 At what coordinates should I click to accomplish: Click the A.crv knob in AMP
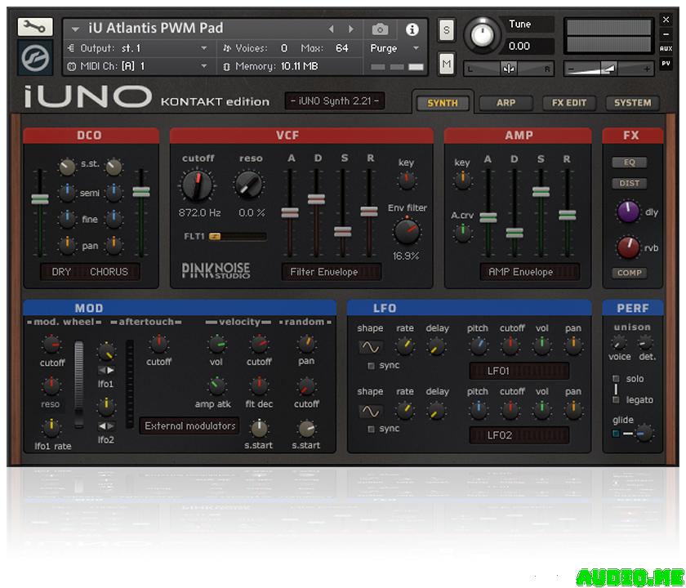click(462, 232)
